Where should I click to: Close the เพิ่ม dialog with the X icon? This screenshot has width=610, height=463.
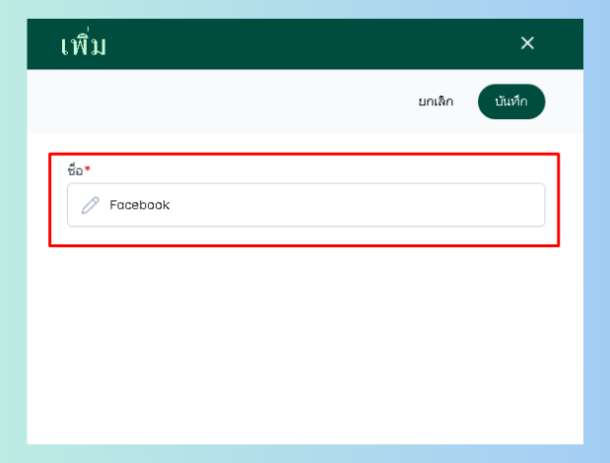click(x=527, y=43)
